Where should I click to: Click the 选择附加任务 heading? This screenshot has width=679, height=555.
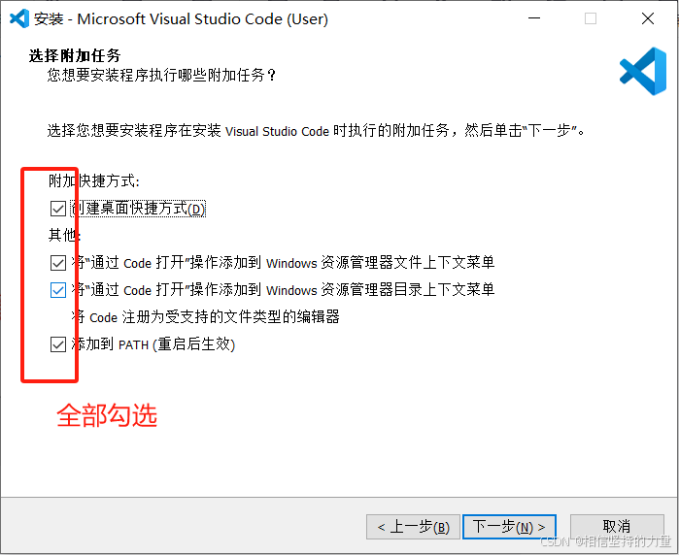[75, 55]
